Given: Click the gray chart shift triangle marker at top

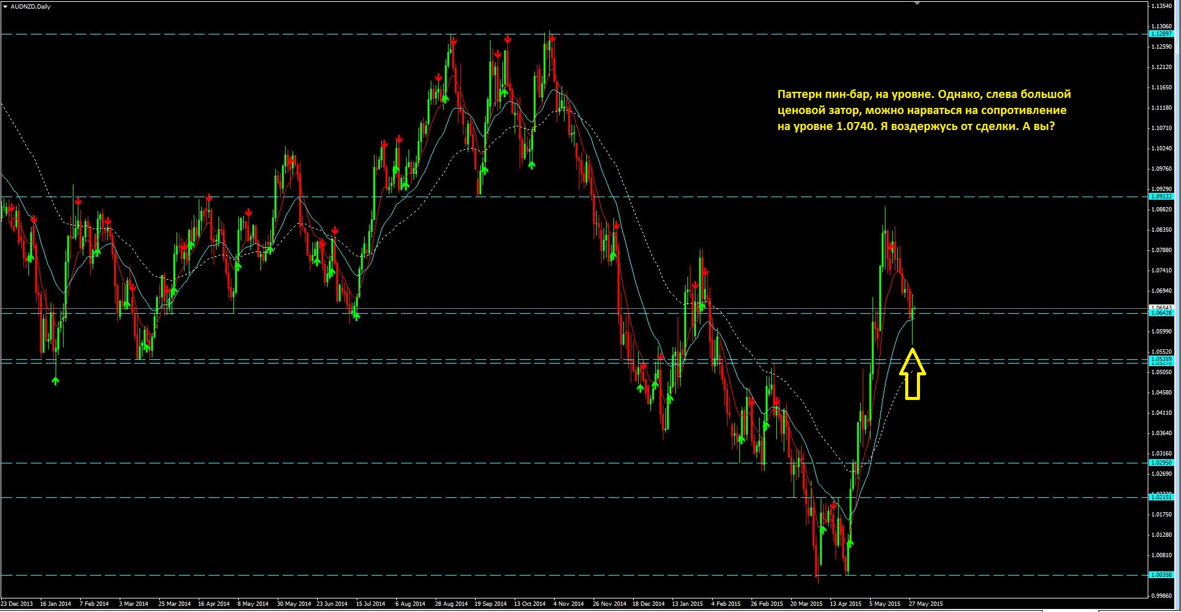Looking at the screenshot, I should click(918, 3).
